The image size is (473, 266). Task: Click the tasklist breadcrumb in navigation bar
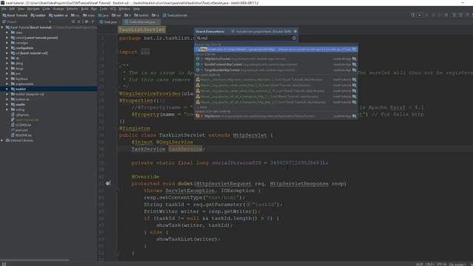[38, 16]
